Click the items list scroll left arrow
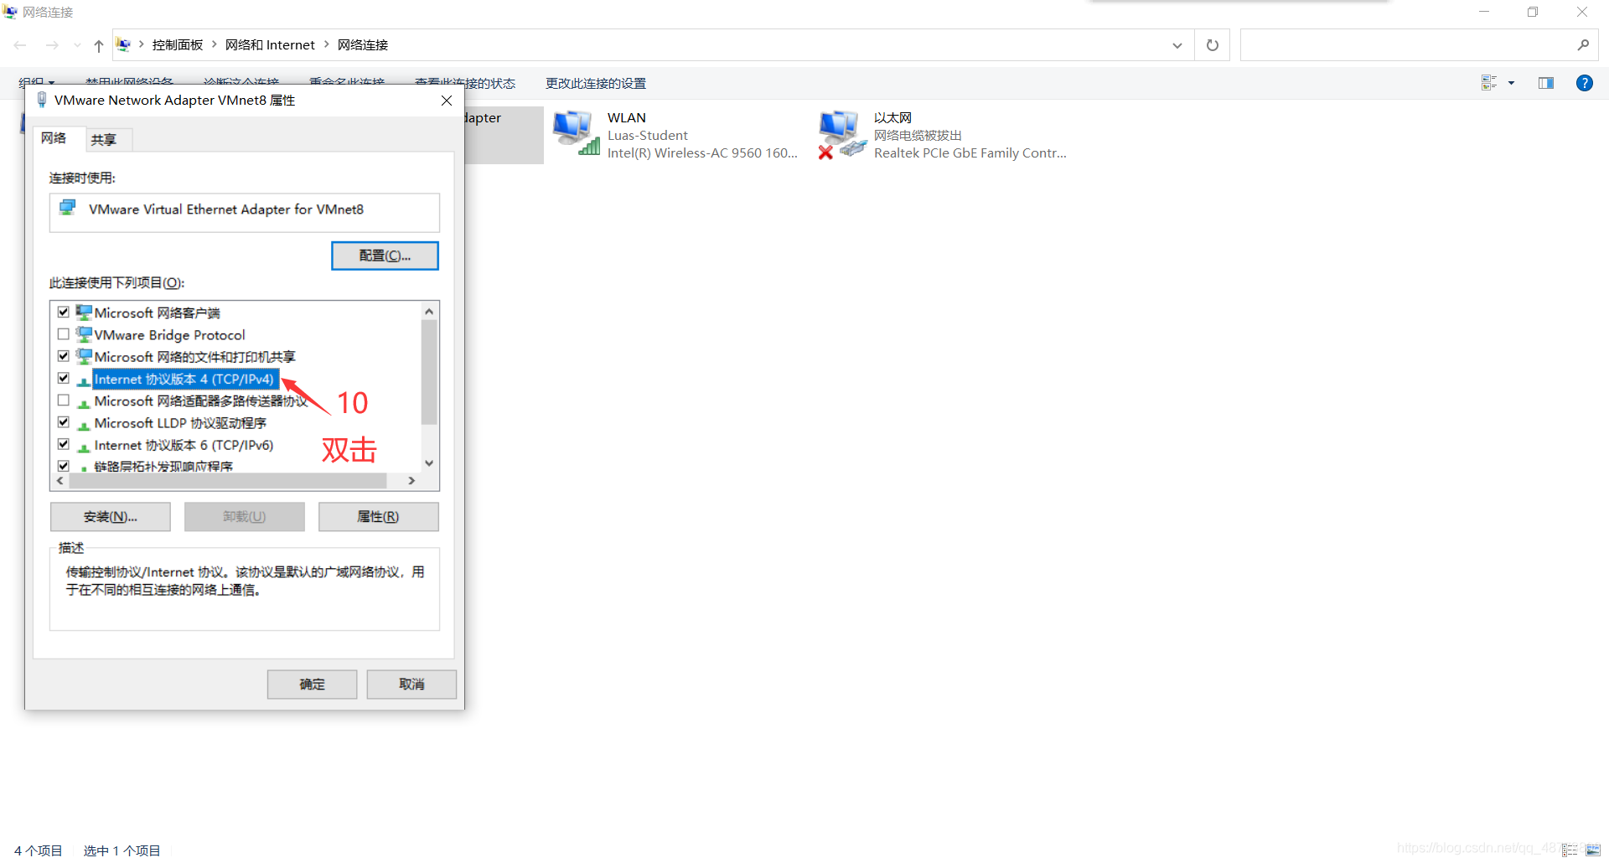Screen dimensions: 1609x863 pyautogui.click(x=59, y=481)
